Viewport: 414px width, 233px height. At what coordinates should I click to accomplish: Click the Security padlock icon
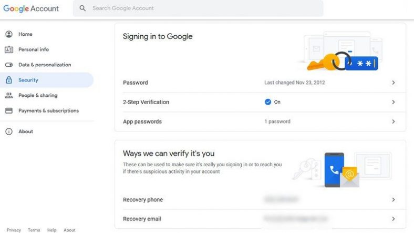pos(9,80)
